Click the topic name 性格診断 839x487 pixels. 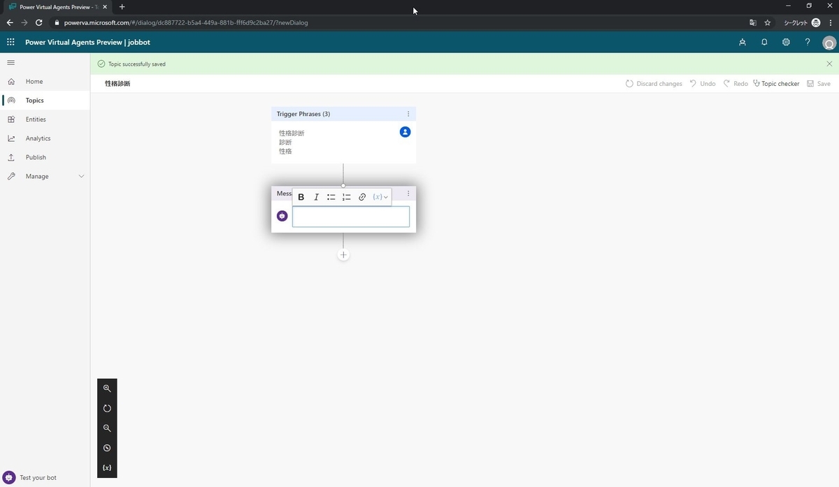tap(117, 83)
